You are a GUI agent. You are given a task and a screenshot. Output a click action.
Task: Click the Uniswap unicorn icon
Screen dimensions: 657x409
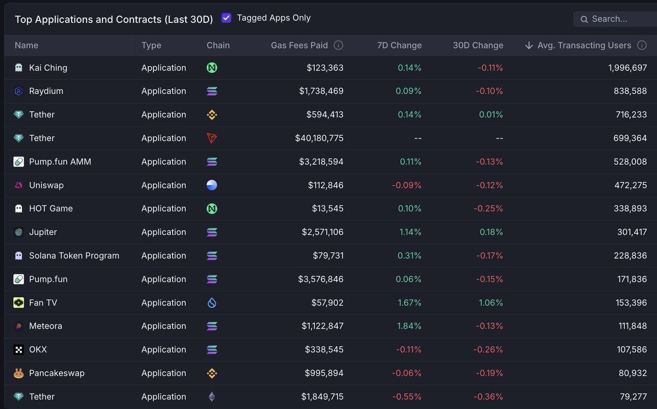(19, 186)
